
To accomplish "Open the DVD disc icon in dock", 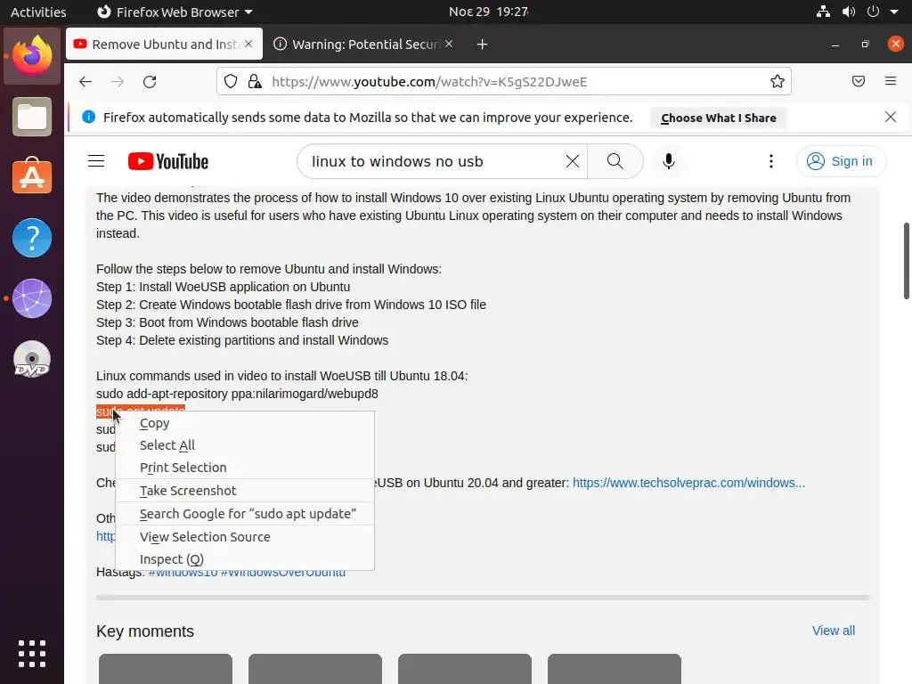I will (32, 359).
